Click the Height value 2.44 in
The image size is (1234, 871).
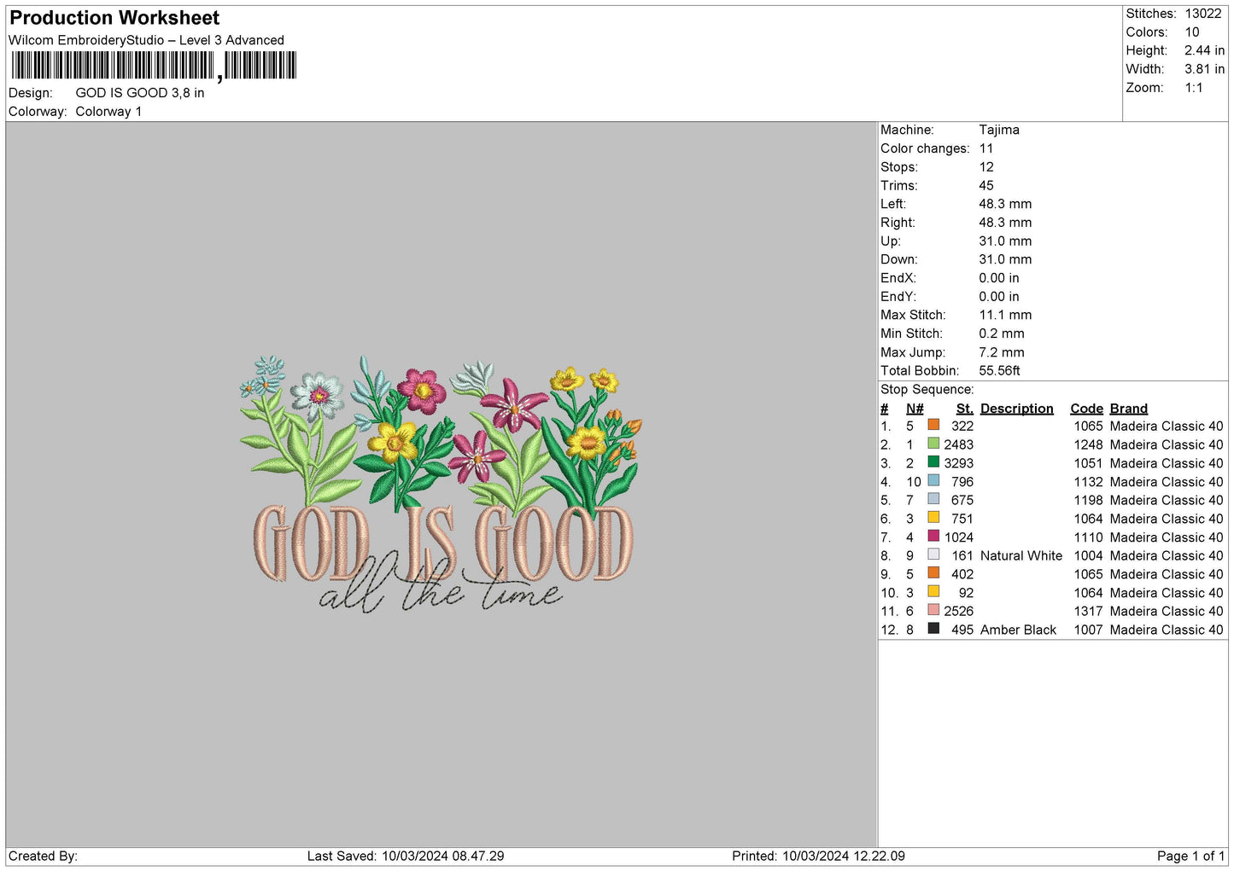1205,50
